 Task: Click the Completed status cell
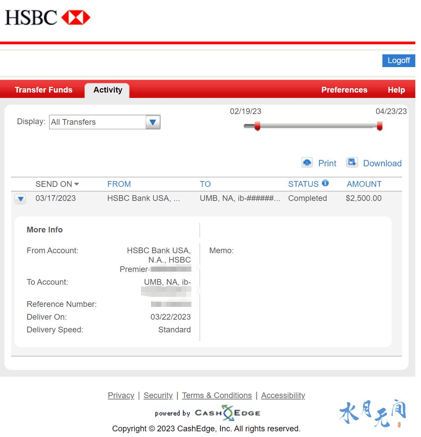pos(308,198)
